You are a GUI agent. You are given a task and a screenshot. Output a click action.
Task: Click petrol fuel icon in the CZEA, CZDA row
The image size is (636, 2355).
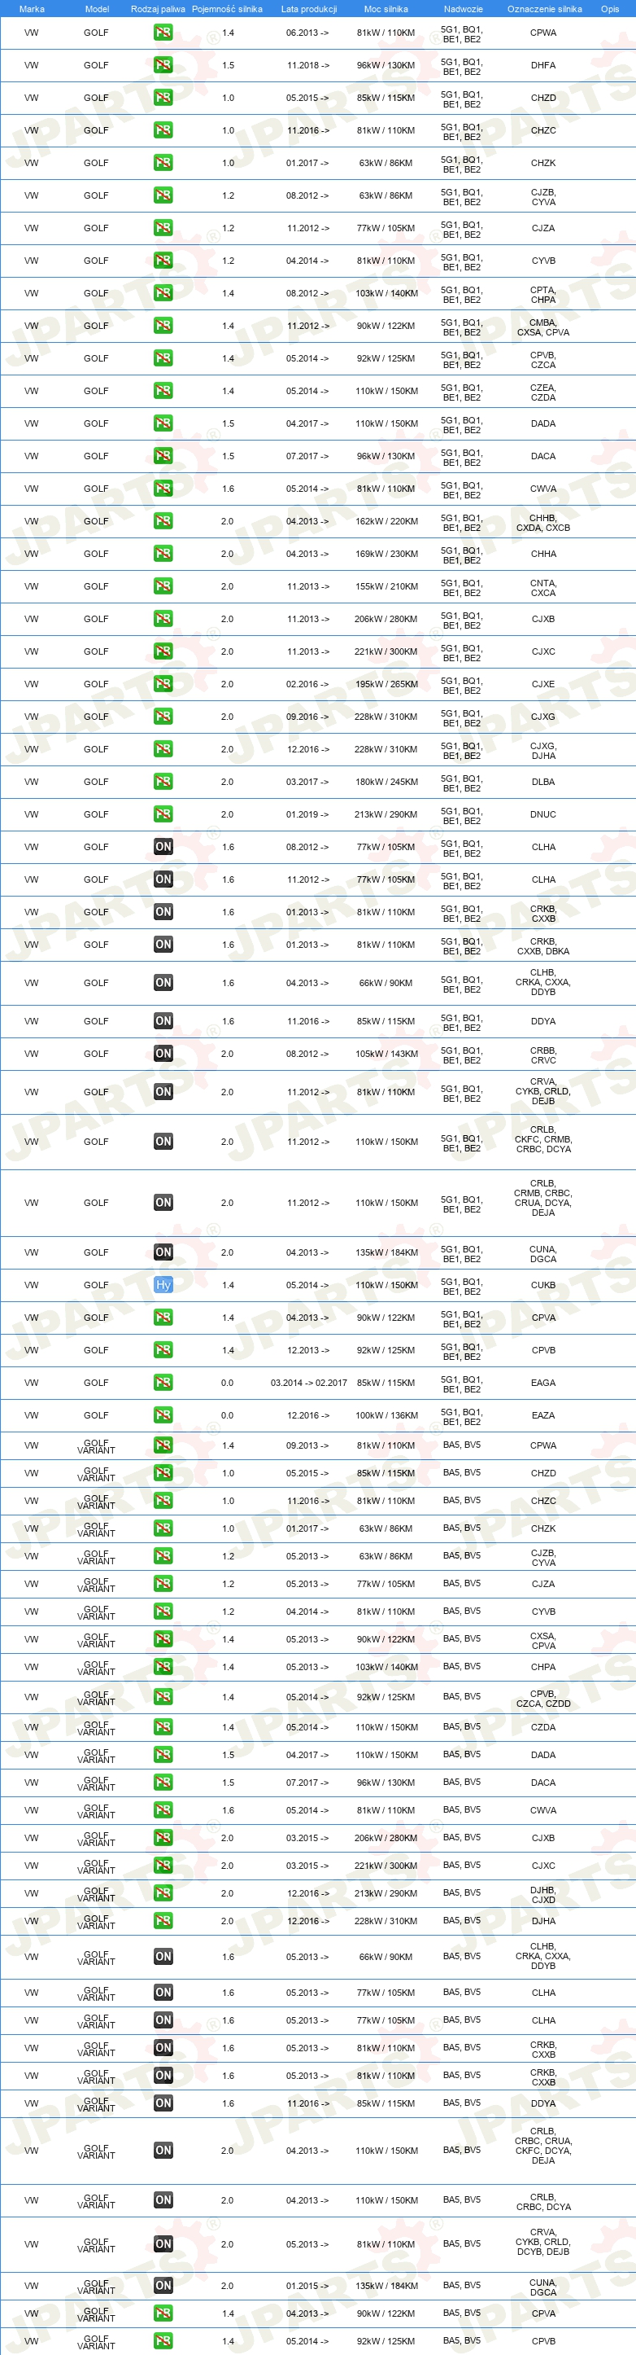click(x=163, y=392)
